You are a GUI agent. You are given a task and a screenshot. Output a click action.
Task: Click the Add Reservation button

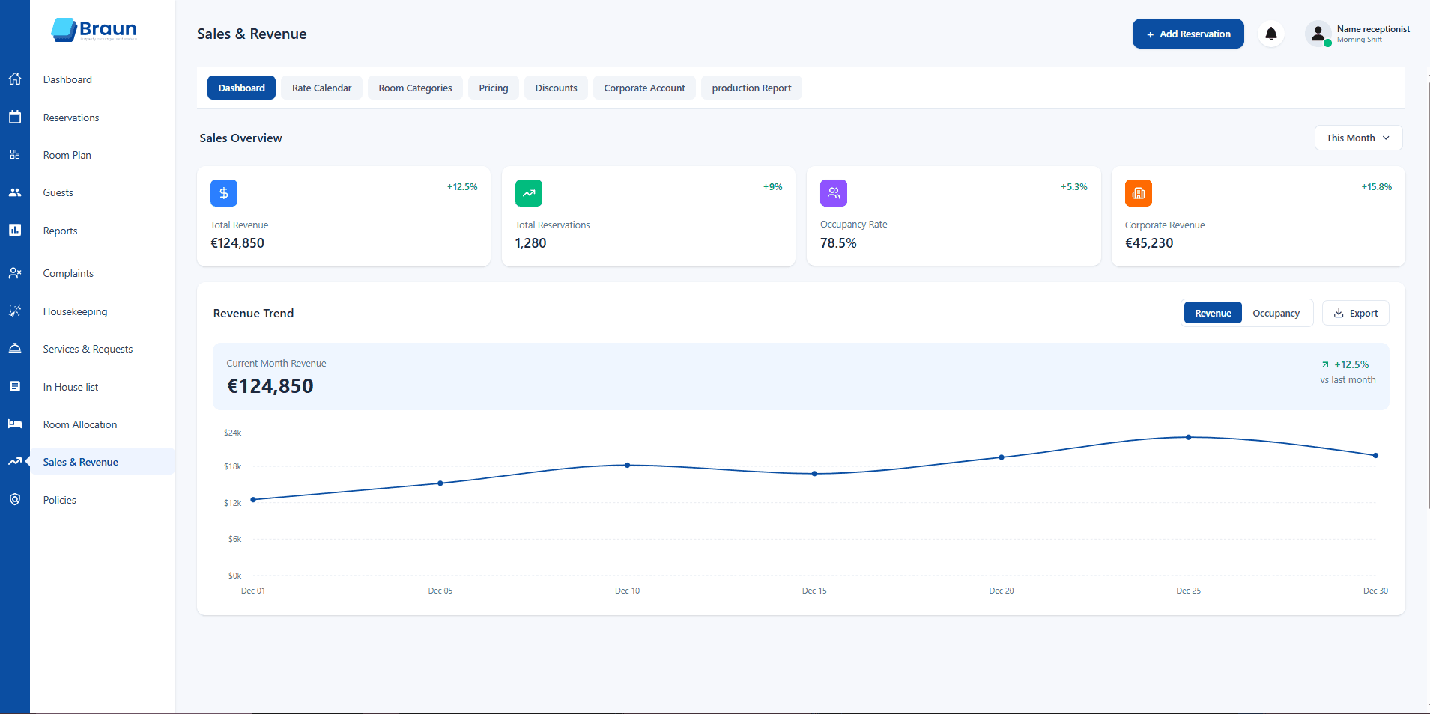[x=1188, y=34]
